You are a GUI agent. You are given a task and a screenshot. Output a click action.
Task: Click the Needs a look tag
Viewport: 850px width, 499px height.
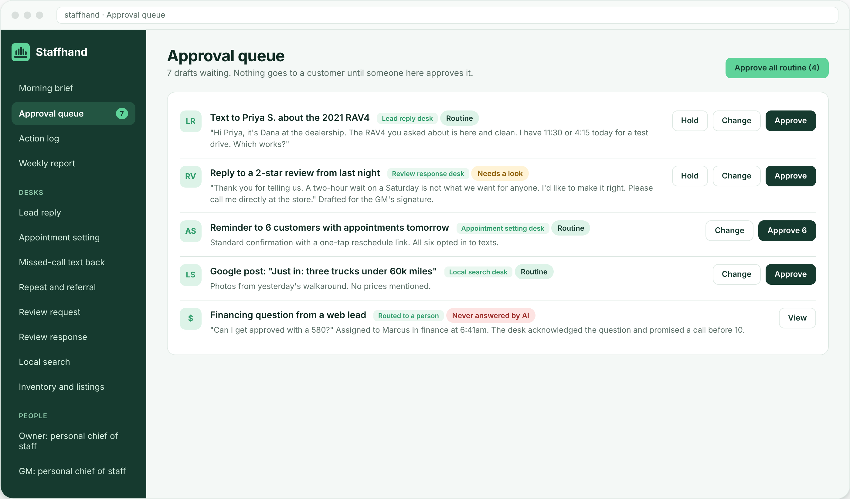500,174
